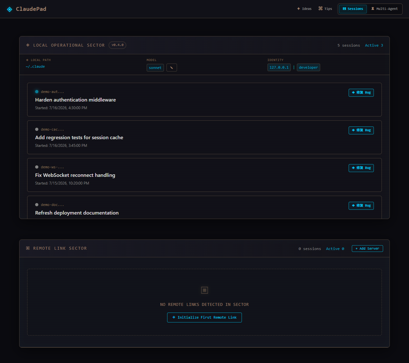This screenshot has width=409, height=363.
Task: Click the ClaudePad diamond logo icon
Action: point(10,9)
